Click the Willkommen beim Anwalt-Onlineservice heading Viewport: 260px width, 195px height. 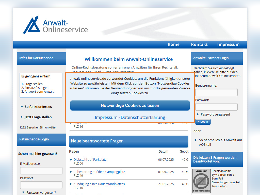click(x=129, y=59)
